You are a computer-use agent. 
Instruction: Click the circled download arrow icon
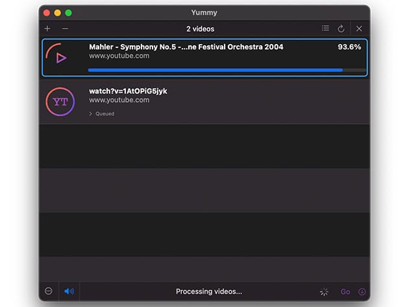(362, 291)
